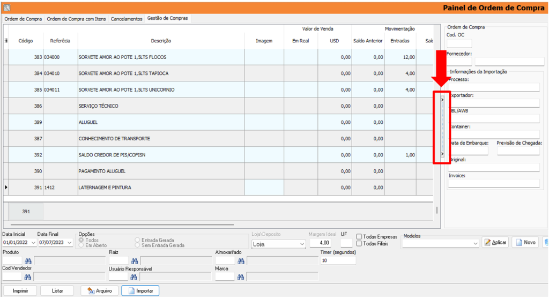Click the Cod. OC input field
The width and height of the screenshot is (549, 299).
pyautogui.click(x=459, y=43)
